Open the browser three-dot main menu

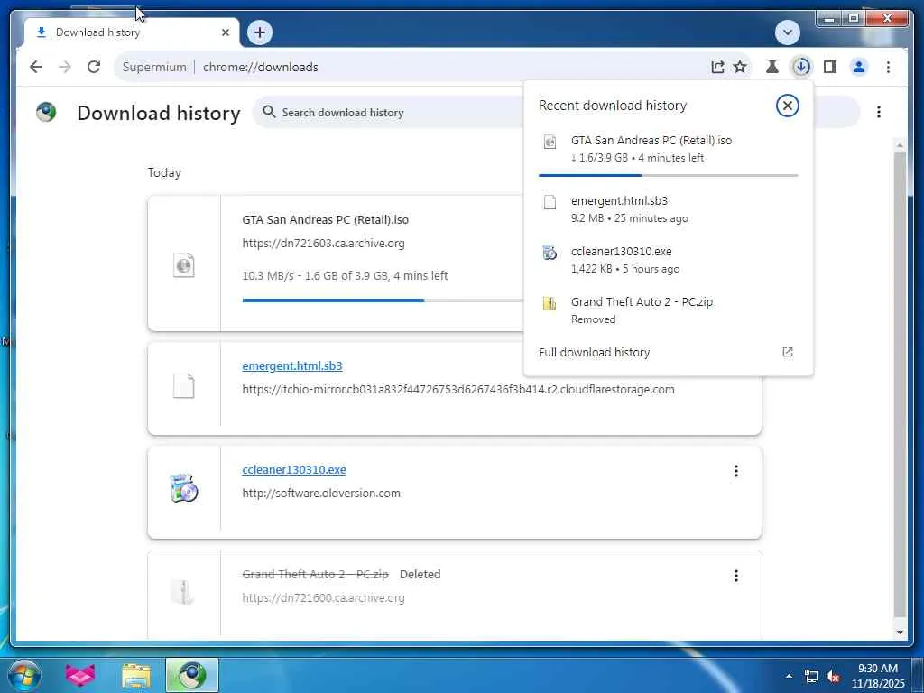(x=888, y=67)
